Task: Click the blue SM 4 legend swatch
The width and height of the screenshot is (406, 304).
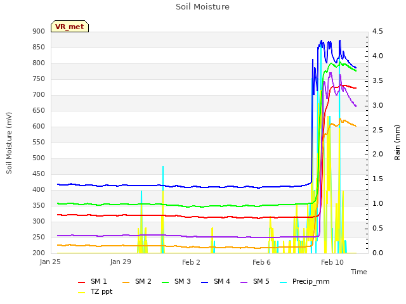Action: [205, 282]
